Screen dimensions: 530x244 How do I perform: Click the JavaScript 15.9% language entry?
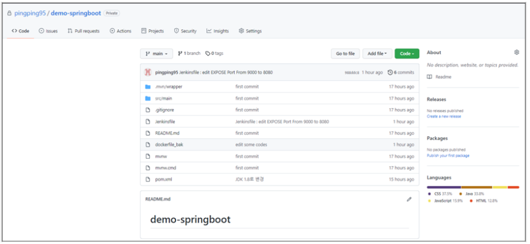point(445,201)
